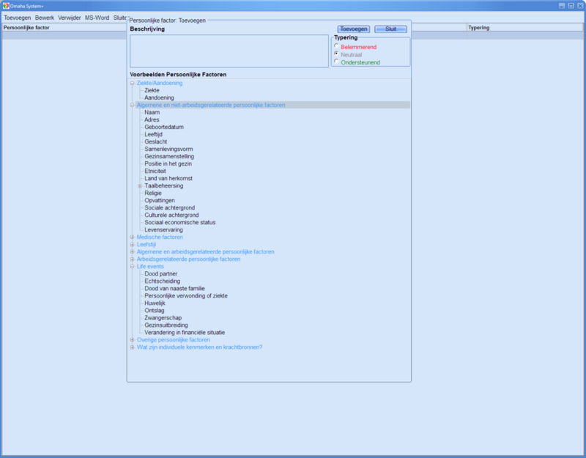This screenshot has height=458, width=586.
Task: Click the Typering column header
Action: point(479,28)
